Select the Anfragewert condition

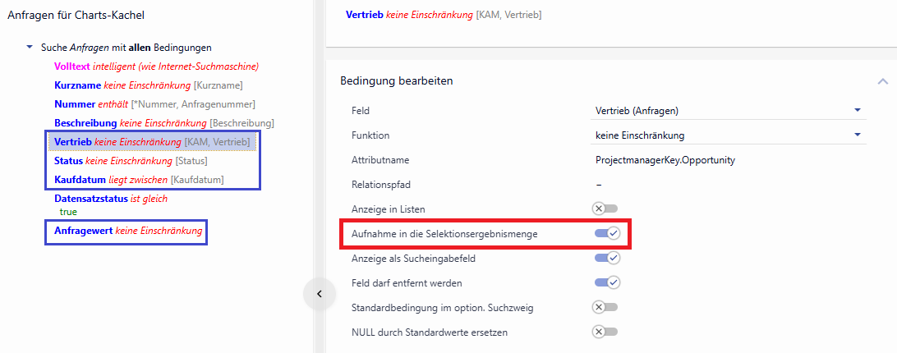click(x=85, y=232)
